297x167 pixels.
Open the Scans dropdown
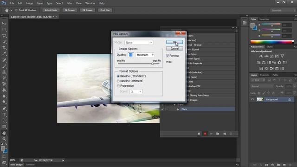tap(136, 92)
